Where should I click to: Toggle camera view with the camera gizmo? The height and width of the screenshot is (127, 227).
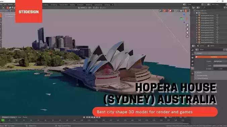pyautogui.click(x=187, y=33)
